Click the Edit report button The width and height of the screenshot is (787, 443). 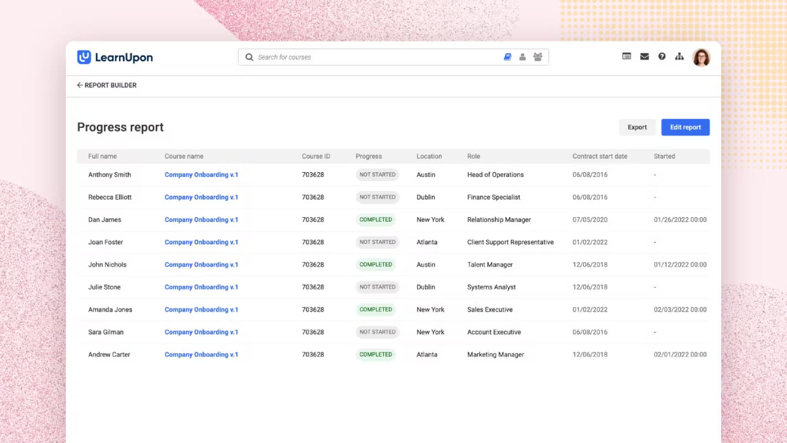pos(685,127)
